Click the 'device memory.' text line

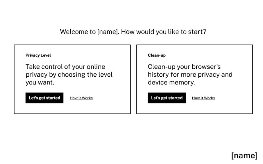171,83
